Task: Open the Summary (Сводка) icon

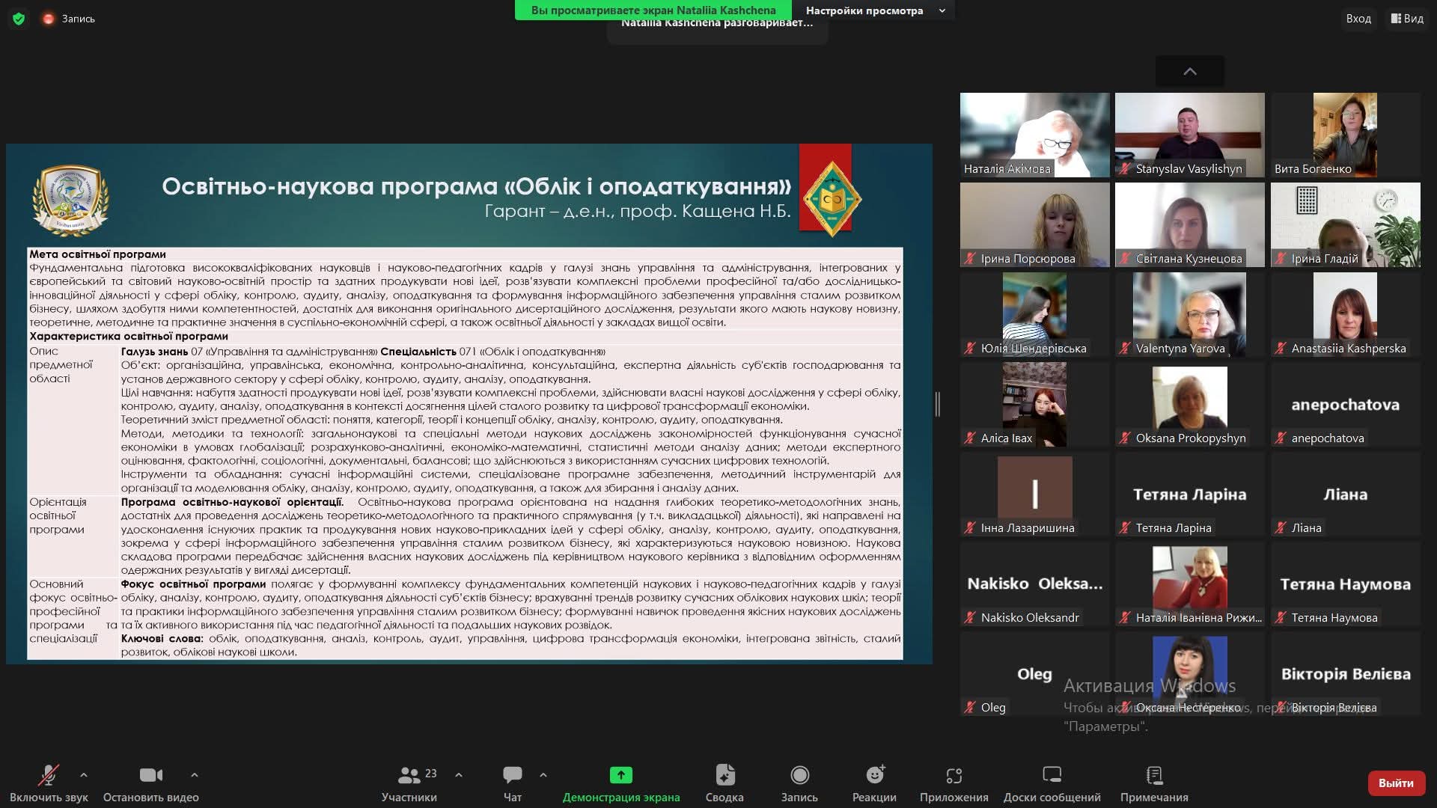Action: coord(724,775)
